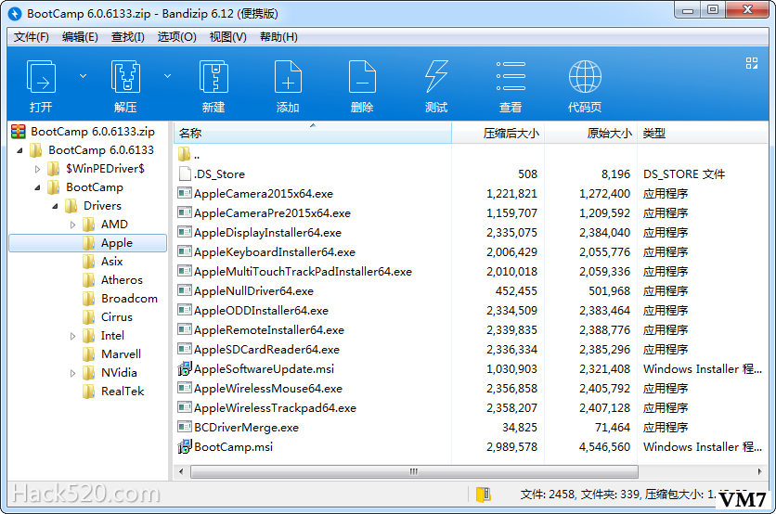Open the 编辑(E) menu
The height and width of the screenshot is (514, 776).
click(x=80, y=37)
